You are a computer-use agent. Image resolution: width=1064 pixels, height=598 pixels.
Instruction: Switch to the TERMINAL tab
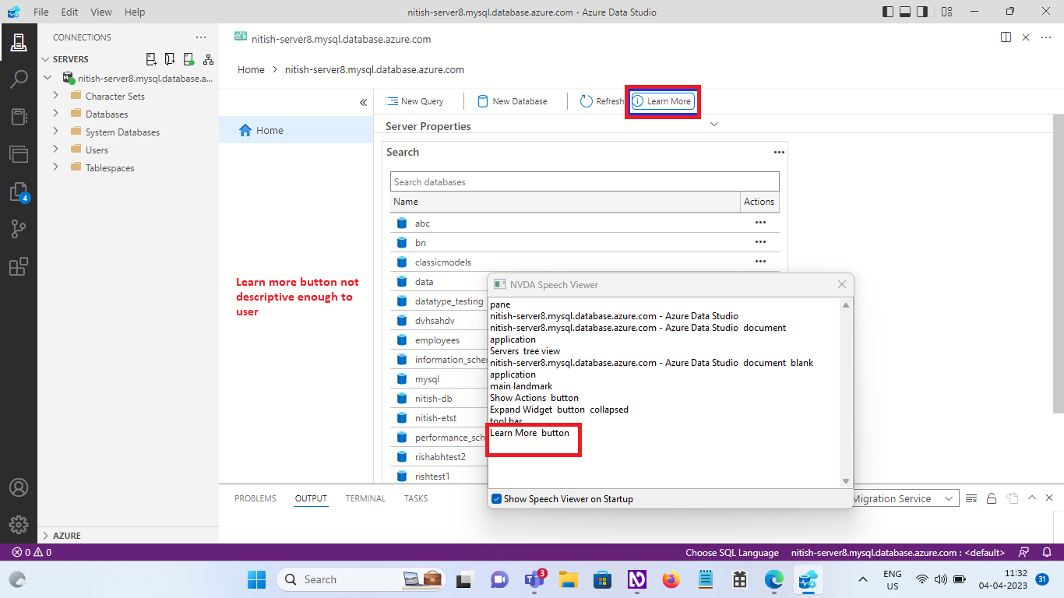coord(365,498)
